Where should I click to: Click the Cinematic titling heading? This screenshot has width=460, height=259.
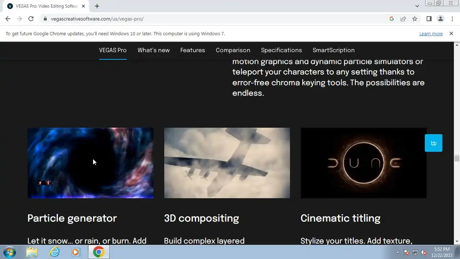point(341,218)
